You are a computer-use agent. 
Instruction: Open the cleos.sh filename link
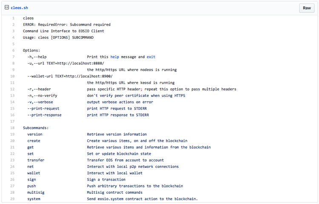point(20,8)
